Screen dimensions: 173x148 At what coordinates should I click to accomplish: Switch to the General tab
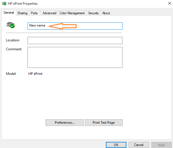tap(9, 13)
